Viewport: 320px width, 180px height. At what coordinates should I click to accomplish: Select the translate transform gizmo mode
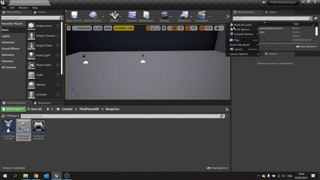tap(148, 28)
